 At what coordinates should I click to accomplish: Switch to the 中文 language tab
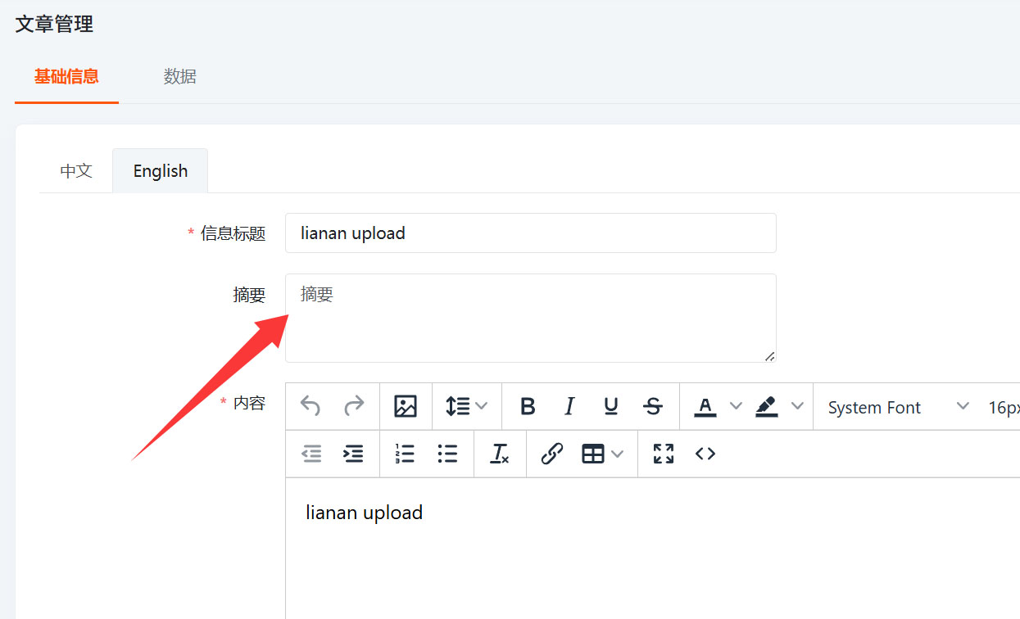click(76, 171)
